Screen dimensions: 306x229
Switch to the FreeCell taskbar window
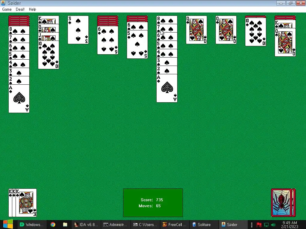tap(174, 225)
